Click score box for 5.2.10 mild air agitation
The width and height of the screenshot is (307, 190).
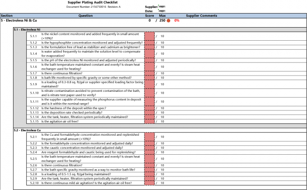coord(149,183)
